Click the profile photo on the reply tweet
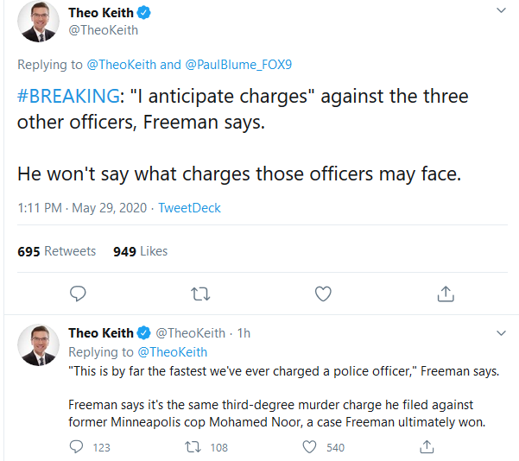Screen dimensions: 519x461 pos(39,344)
